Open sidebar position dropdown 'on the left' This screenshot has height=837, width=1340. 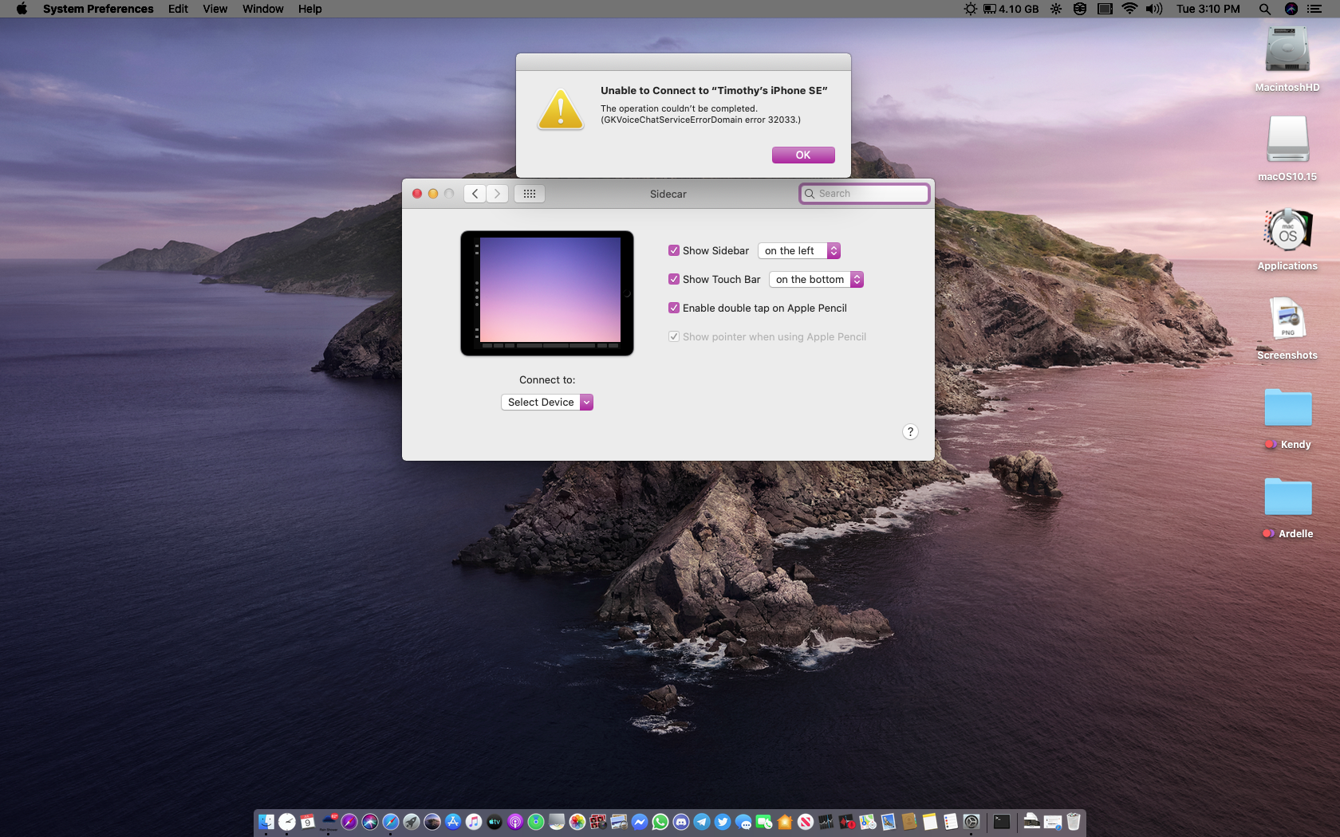pyautogui.click(x=799, y=250)
